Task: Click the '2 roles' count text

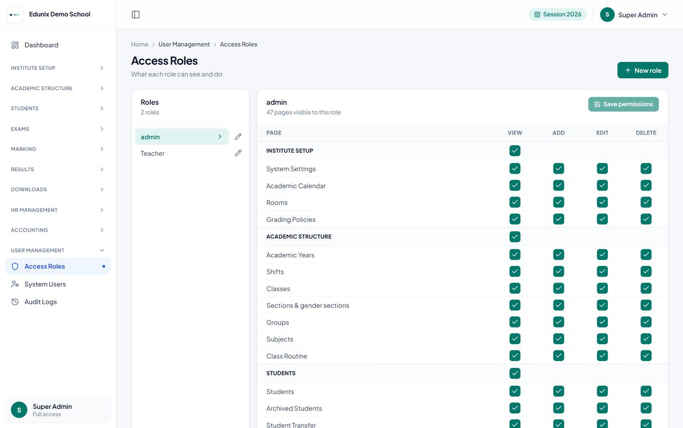Action: 150,112
